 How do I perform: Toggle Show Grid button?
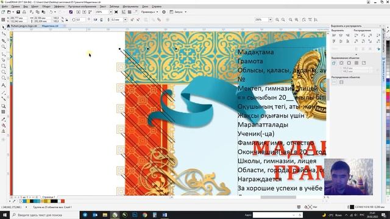130,12
